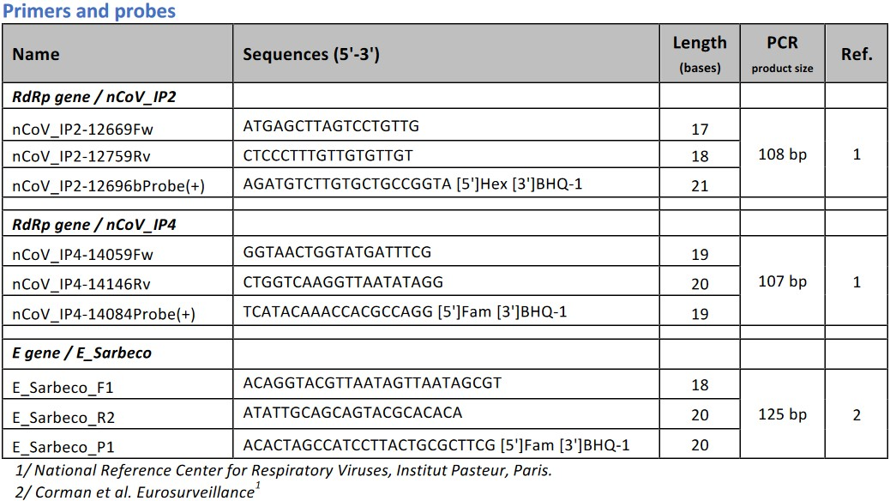The image size is (890, 501).
Task: Click the "Sequences (5'-3')" column header
Action: [311, 54]
